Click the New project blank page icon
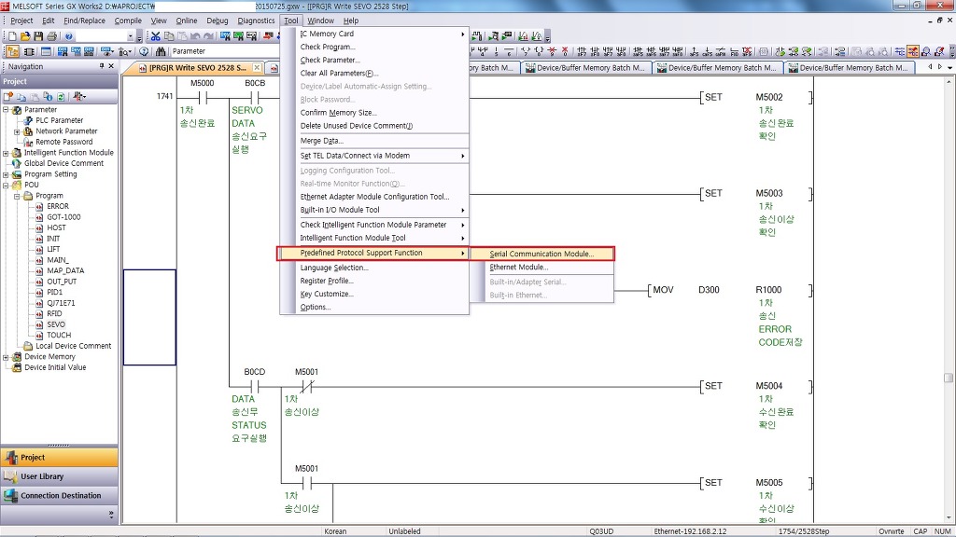Image resolution: width=956 pixels, height=537 pixels. 13,36
